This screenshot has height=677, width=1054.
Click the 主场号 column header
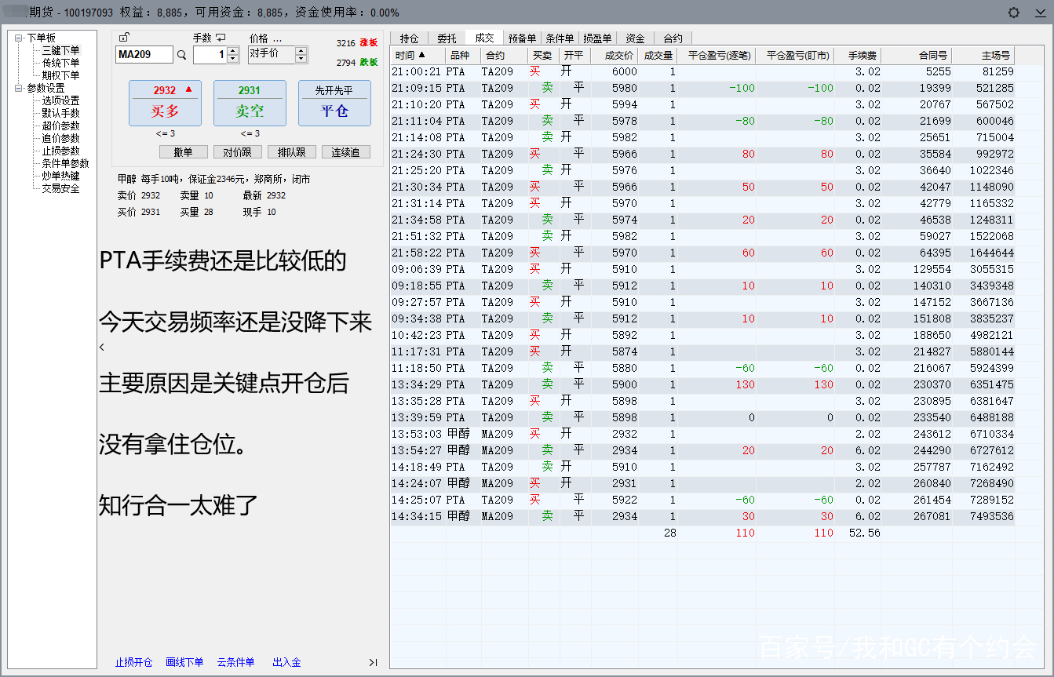click(x=983, y=56)
